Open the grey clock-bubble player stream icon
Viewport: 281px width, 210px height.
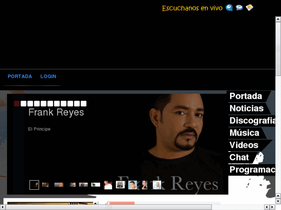pos(239,7)
